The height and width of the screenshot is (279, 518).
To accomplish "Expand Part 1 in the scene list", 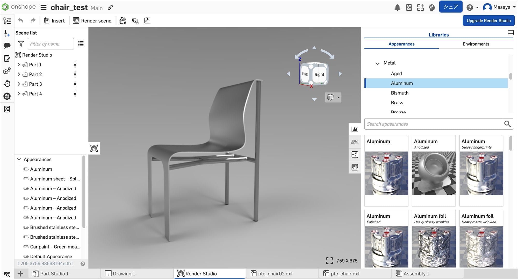I will point(19,64).
